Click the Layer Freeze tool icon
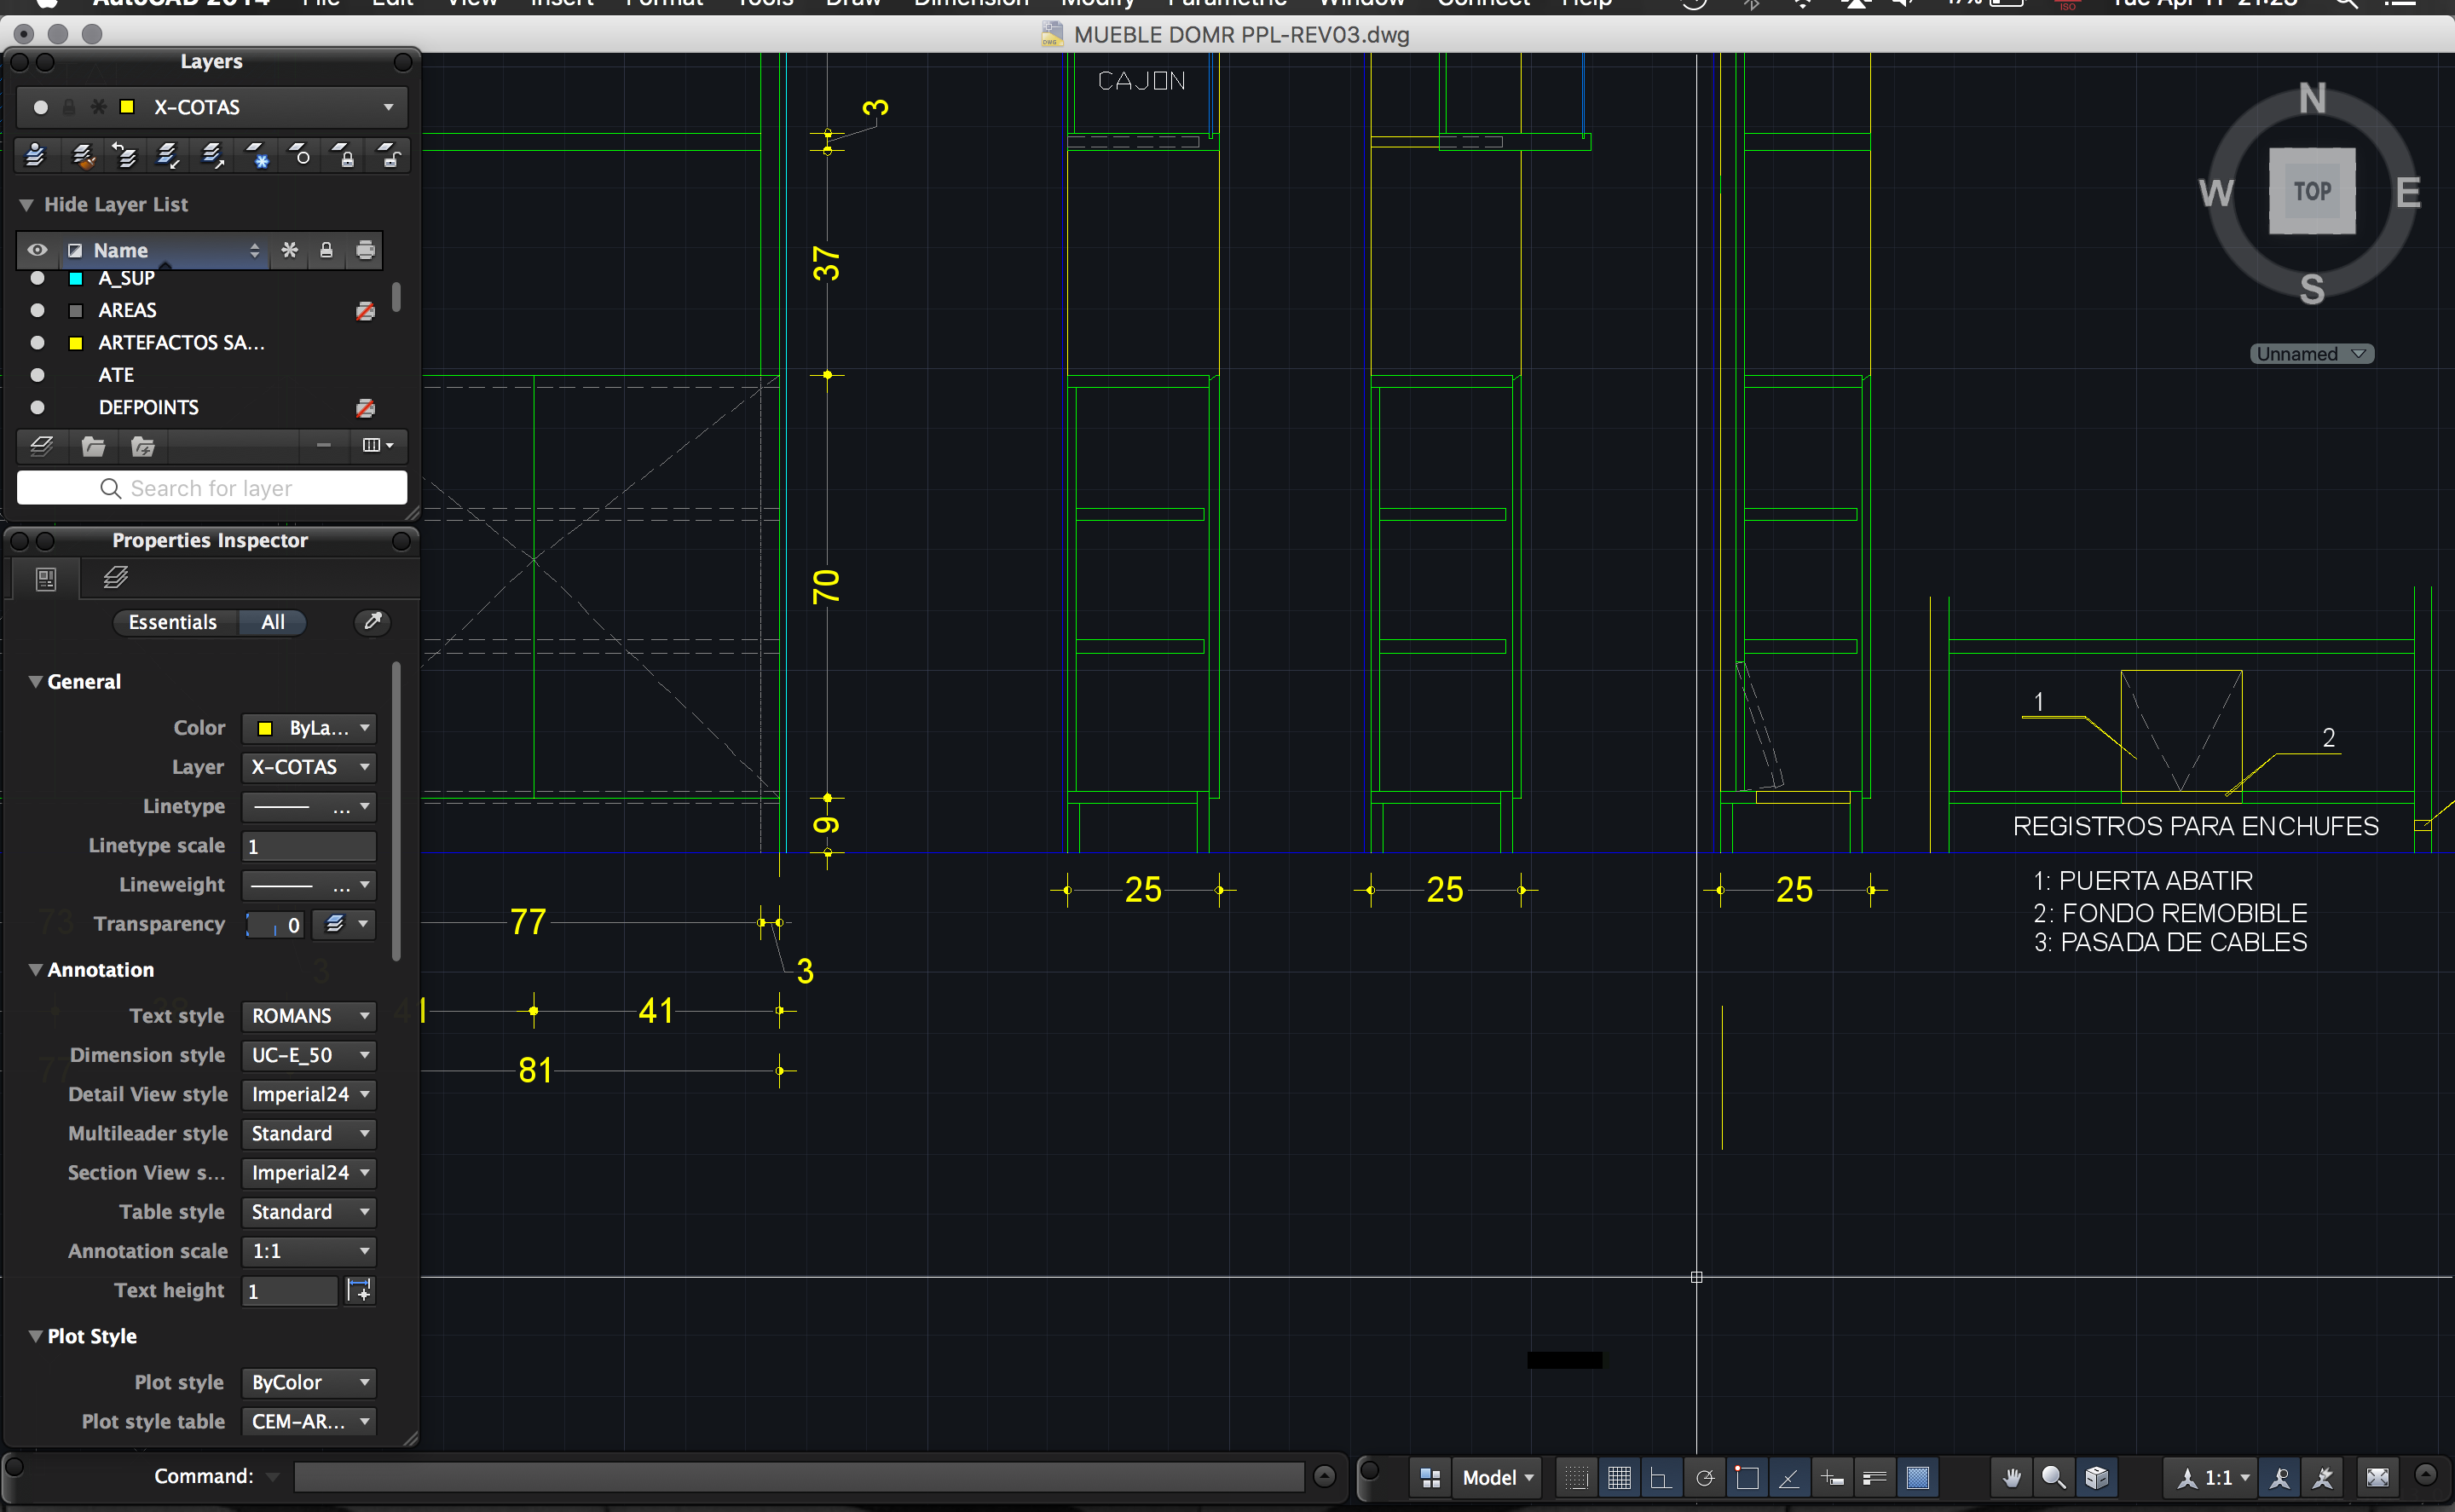This screenshot has height=1512, width=2455. tap(257, 156)
